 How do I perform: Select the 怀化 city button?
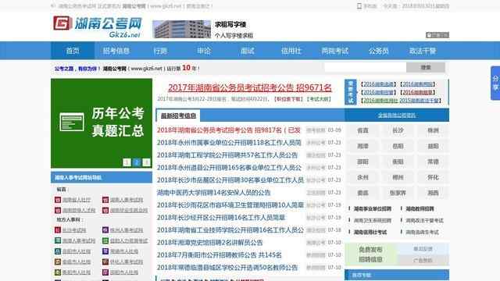(433, 177)
